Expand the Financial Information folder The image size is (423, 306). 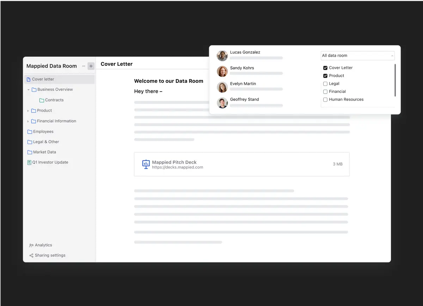coord(28,121)
